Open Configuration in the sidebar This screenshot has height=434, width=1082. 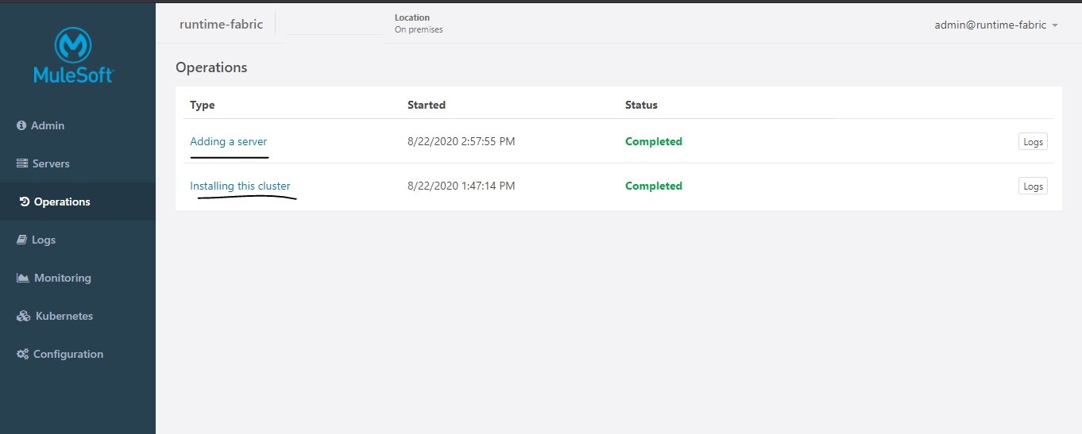(68, 354)
